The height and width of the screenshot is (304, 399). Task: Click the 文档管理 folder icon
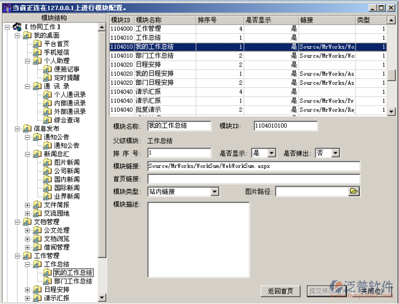(27, 222)
